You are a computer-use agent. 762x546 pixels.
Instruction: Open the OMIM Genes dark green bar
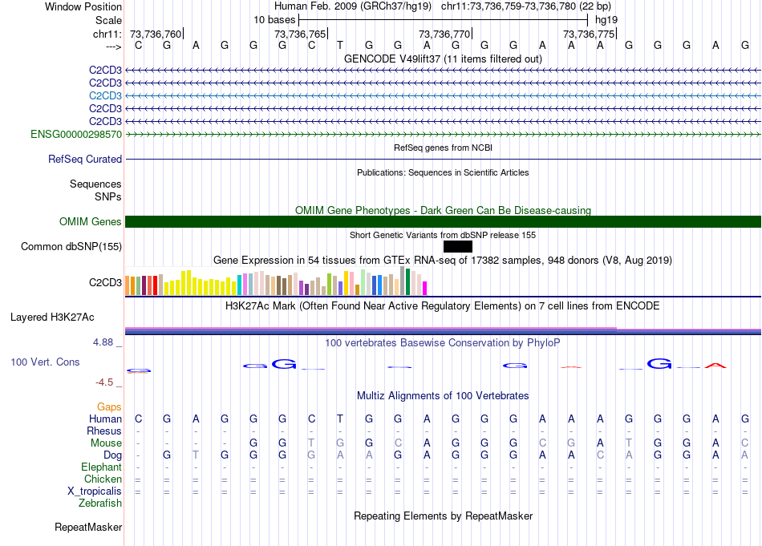coord(443,221)
